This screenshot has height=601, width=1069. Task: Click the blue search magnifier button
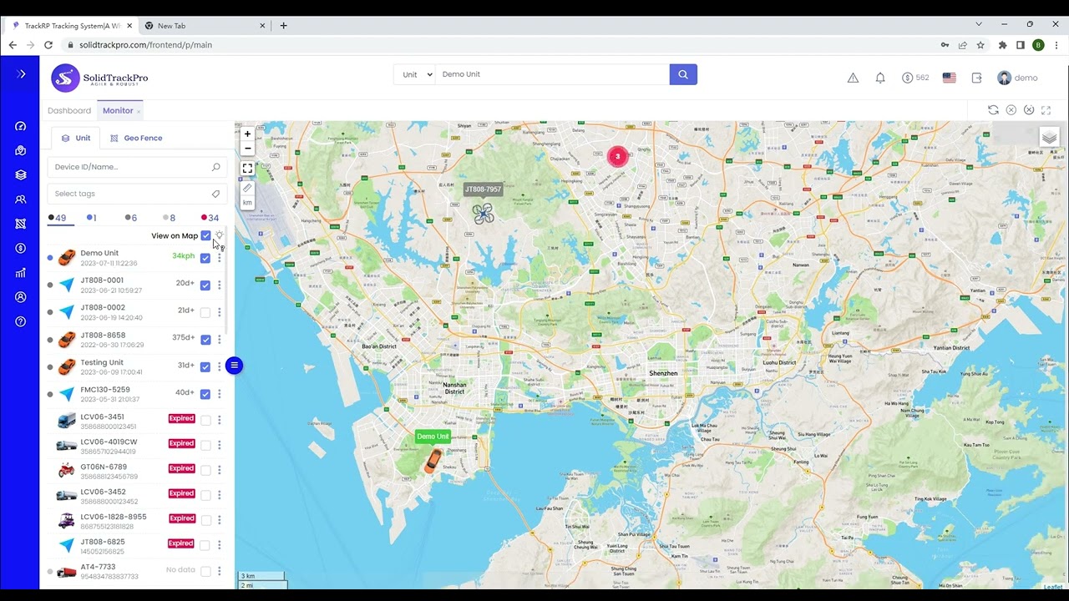(683, 74)
